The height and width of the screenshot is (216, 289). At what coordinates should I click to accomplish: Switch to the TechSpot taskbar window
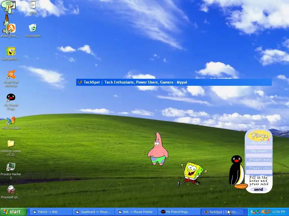coord(222,212)
